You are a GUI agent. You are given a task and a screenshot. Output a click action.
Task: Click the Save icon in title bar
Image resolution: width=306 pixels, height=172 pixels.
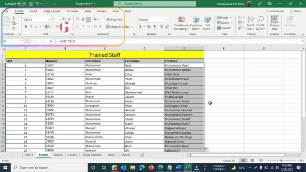tap(31, 4)
